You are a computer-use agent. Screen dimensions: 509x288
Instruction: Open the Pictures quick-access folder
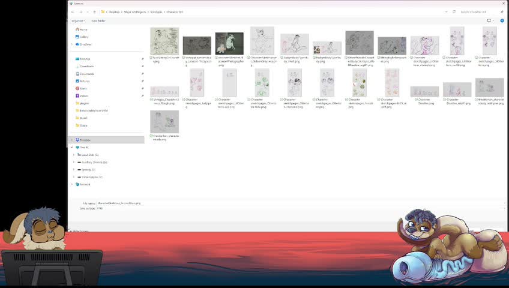pos(82,81)
